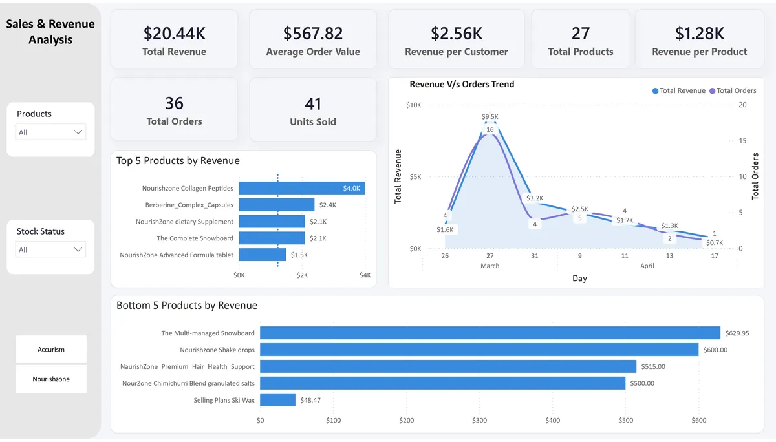Open the Stock Status slicer dropdown
776x442 pixels.
[50, 249]
